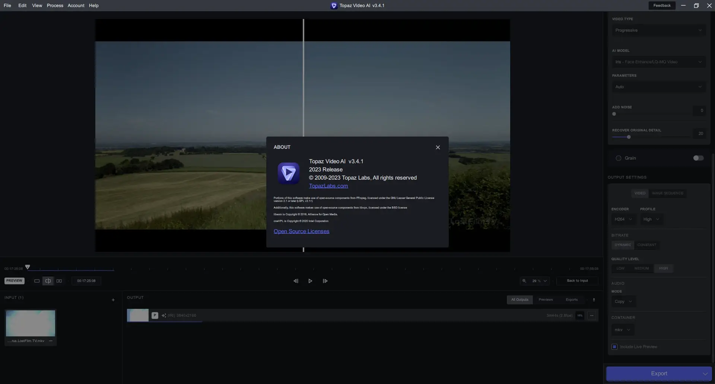Screen dimensions: 715x384
Task: Expand the AI Model dropdown
Action: 659,62
